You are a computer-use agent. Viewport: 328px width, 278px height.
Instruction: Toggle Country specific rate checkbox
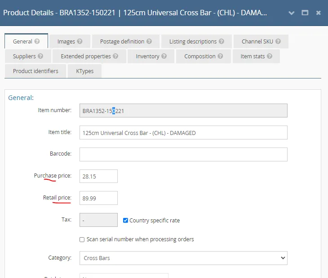[125, 221]
